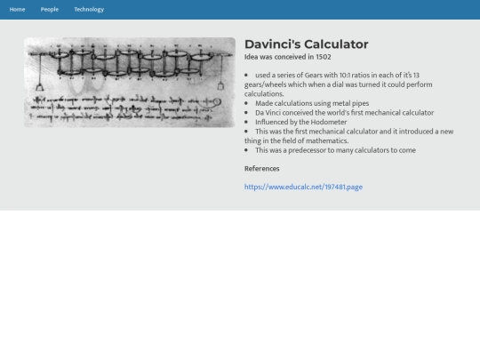Click the bullet about world's first mechanical calculator
480x360 pixels.
coord(344,113)
